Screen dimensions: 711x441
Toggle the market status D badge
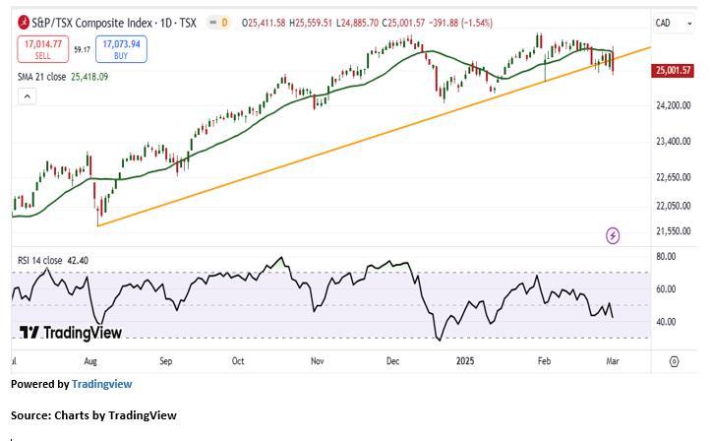(223, 22)
